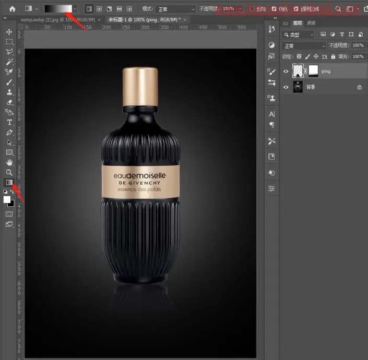Open search in the options bar
The image size is (368, 360).
pos(338,9)
